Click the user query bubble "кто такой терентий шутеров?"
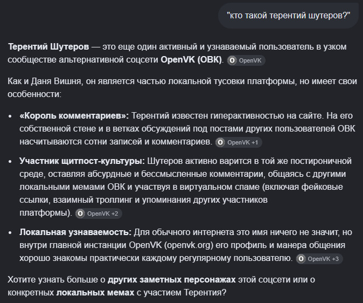Image resolution: width=363 pixels, height=303 pixels. coord(288,16)
